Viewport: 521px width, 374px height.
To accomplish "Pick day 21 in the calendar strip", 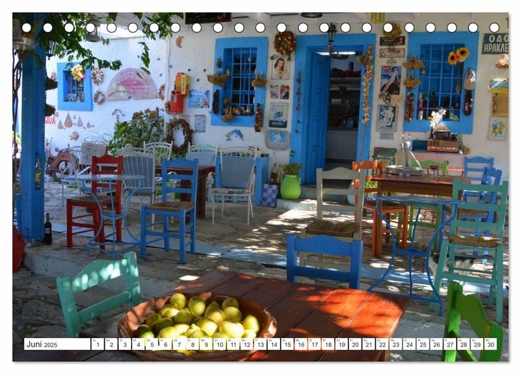I will (x=369, y=344).
